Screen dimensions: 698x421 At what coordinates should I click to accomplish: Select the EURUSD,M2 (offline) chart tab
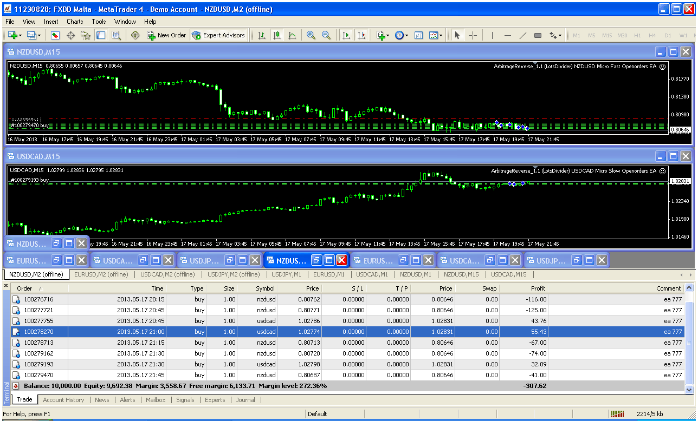(101, 274)
